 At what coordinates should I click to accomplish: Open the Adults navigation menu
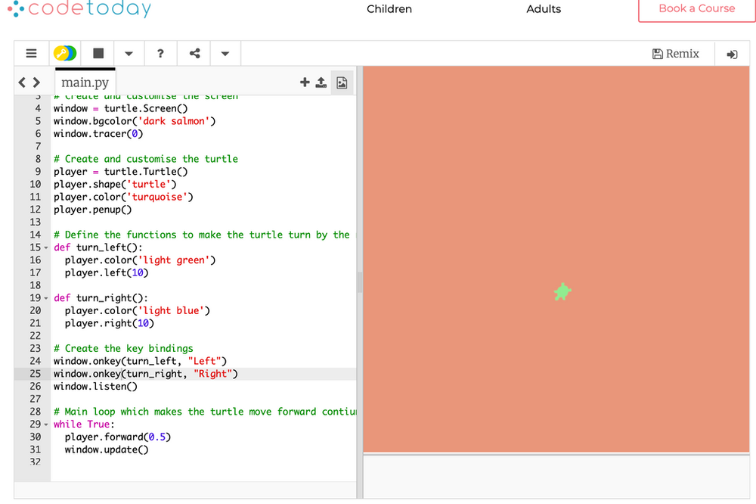[x=544, y=8]
